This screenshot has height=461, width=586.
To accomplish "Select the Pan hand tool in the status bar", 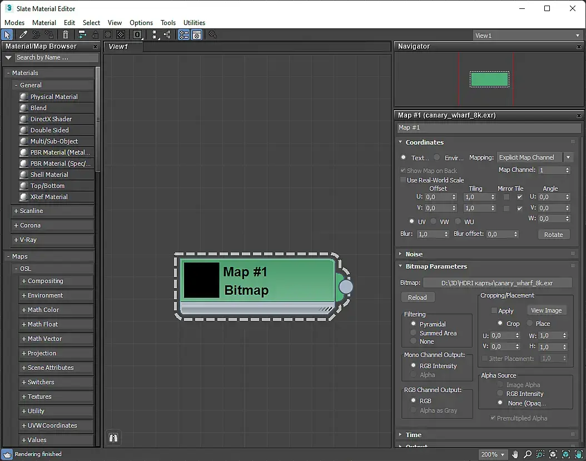I will coord(515,454).
